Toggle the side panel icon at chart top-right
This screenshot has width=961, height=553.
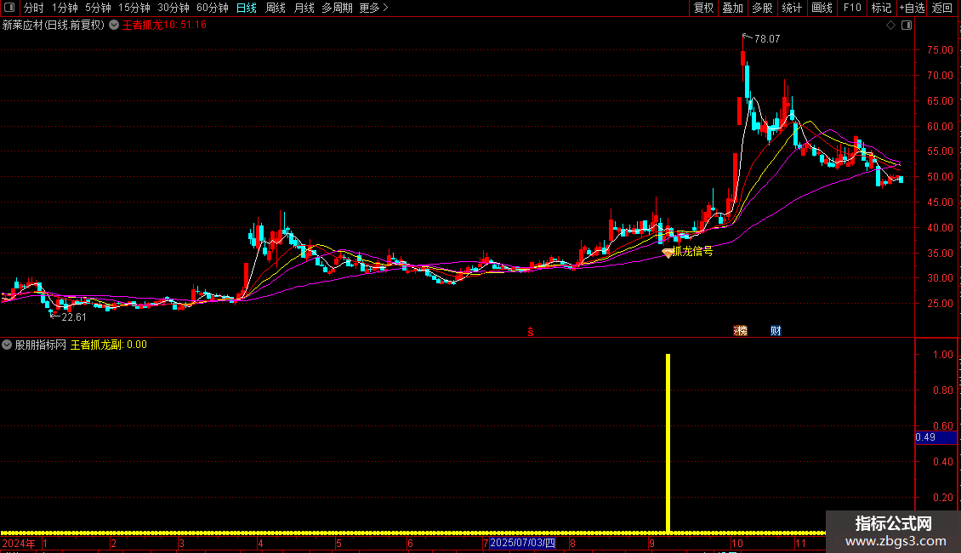907,26
